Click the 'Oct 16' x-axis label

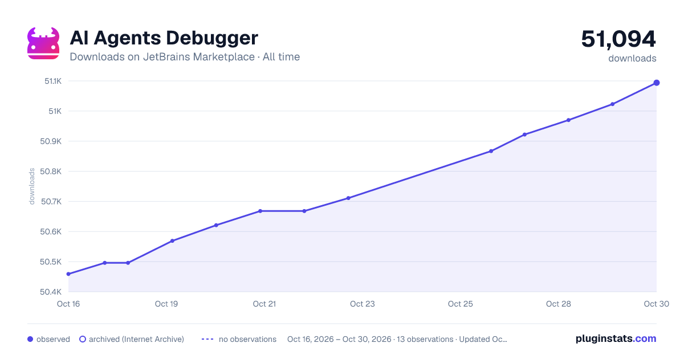tap(68, 304)
